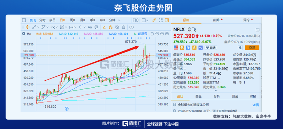Select the 年K yearly candlestick tab
This screenshot has height=129, width=283.
click(103, 20)
